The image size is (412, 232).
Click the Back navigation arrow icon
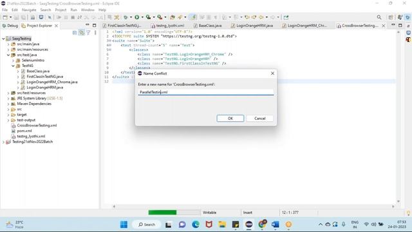click(261, 17)
